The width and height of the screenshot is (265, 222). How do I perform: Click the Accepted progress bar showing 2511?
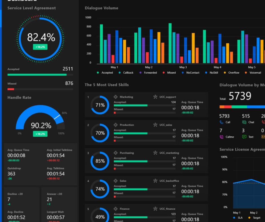(x=40, y=75)
